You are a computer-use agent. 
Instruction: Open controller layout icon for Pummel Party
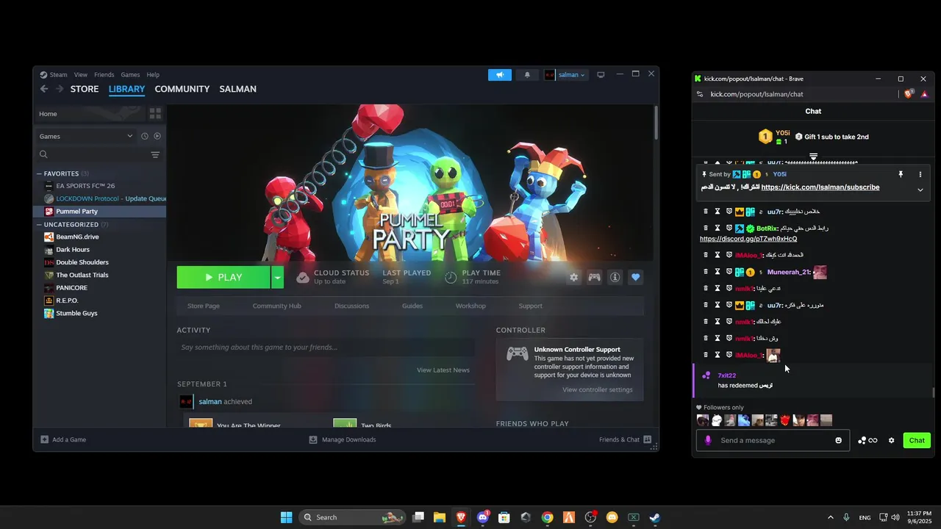pyautogui.click(x=594, y=277)
